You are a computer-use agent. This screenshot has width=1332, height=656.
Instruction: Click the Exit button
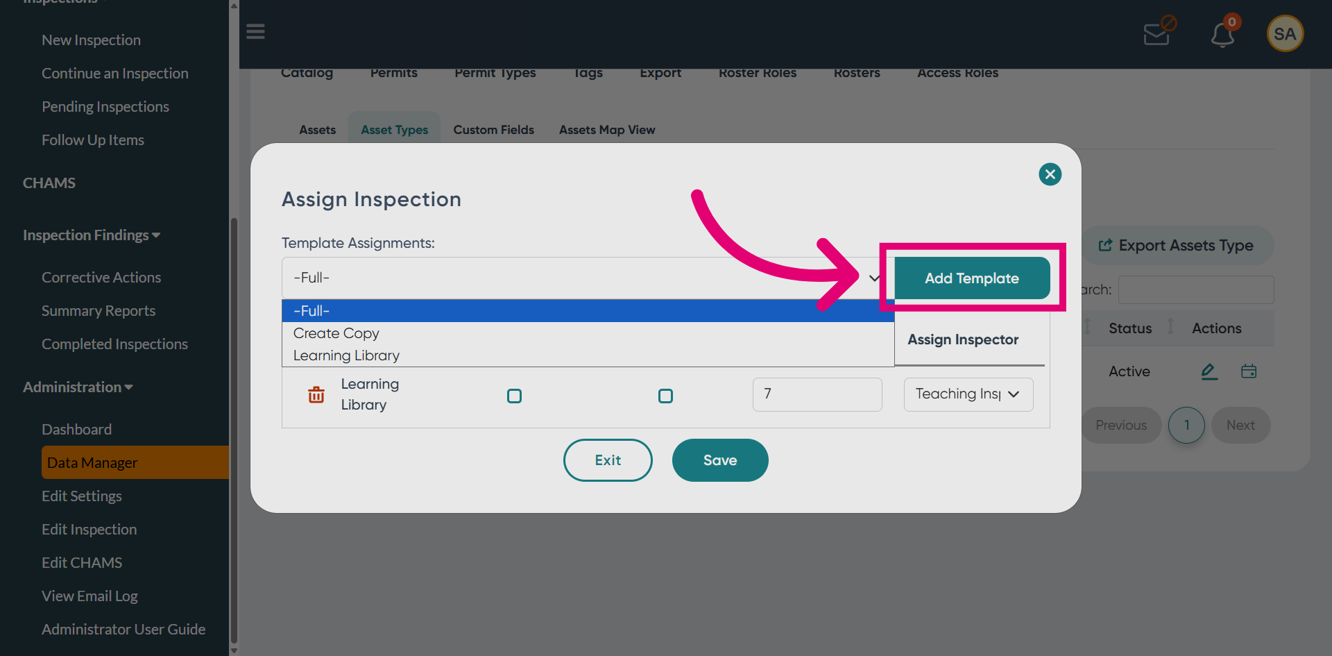pyautogui.click(x=608, y=460)
